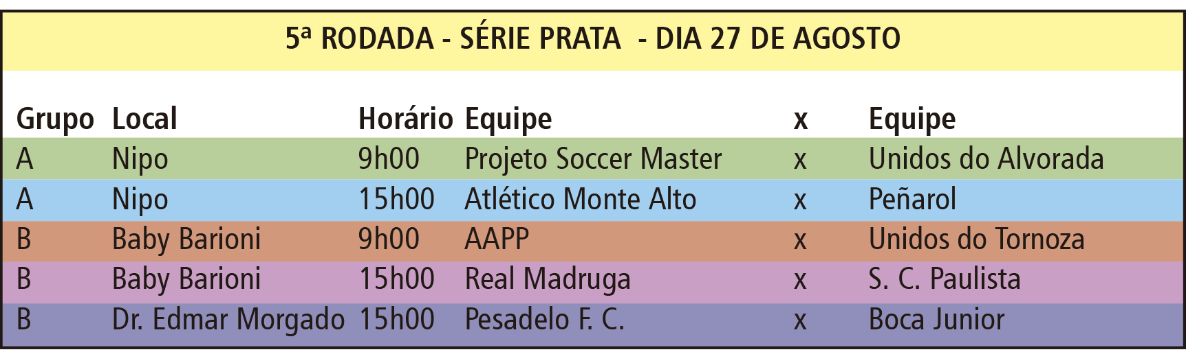The width and height of the screenshot is (1186, 363).
Task: Click the Grupo column header
Action: click(x=55, y=119)
